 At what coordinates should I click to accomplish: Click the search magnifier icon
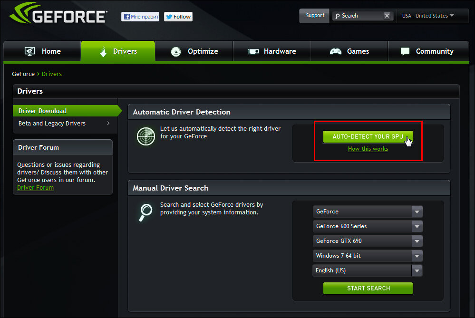[x=337, y=16]
